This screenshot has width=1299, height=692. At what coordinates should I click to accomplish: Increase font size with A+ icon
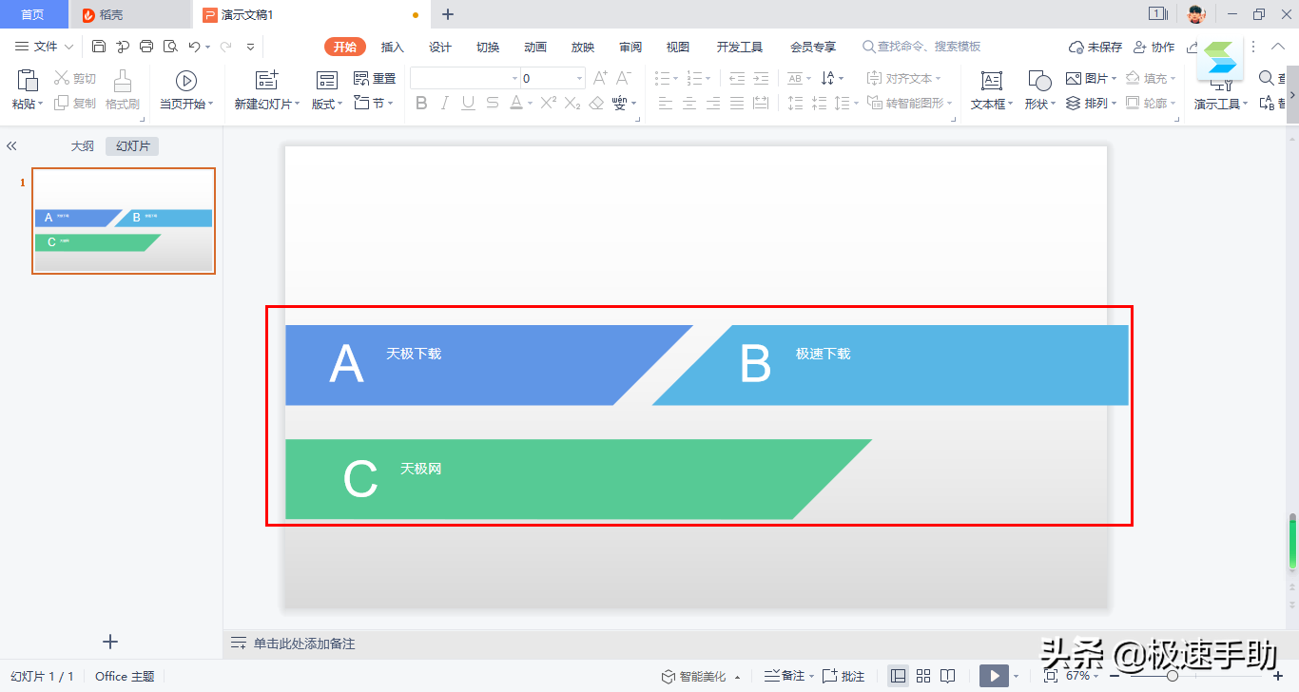tap(600, 78)
